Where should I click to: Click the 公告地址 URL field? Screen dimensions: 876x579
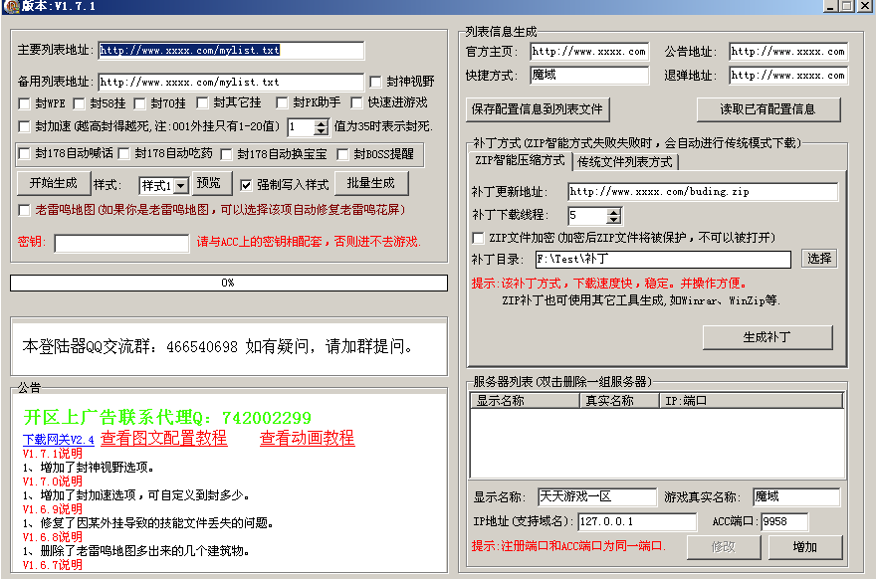788,52
